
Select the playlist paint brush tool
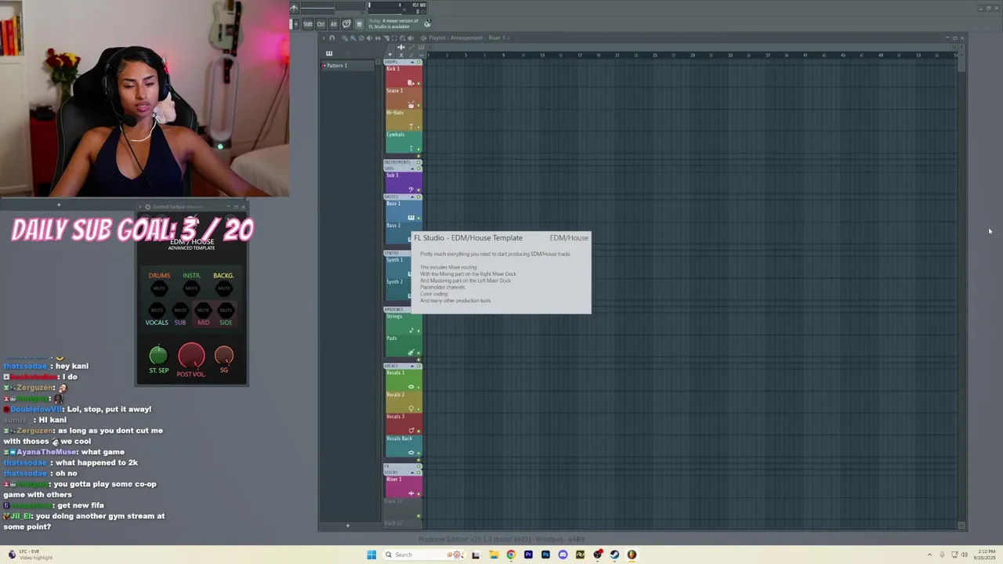click(353, 38)
